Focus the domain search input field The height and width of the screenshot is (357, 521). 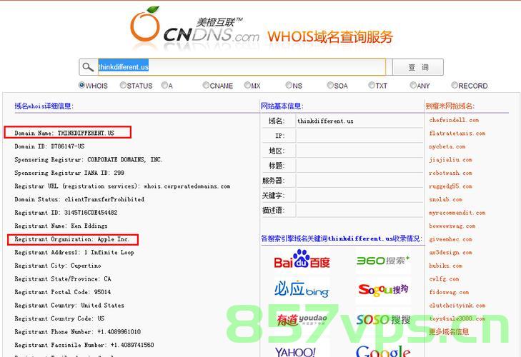point(242,67)
